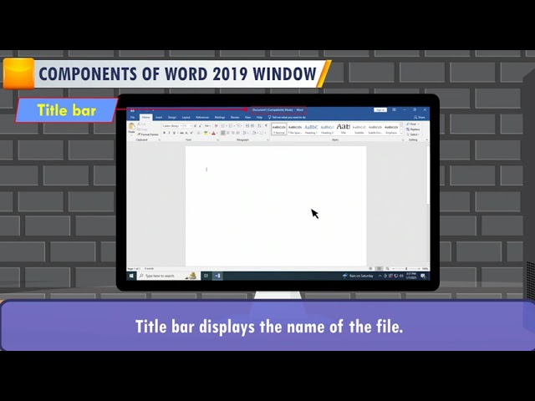The height and width of the screenshot is (401, 535).
Task: Click the Sign in button
Action: click(380, 109)
